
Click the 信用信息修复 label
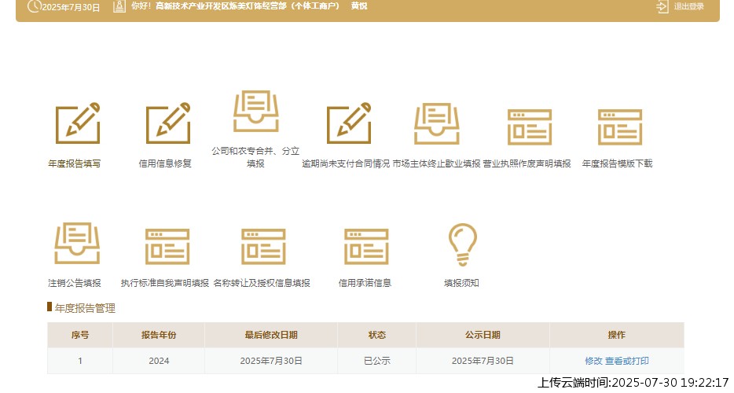click(165, 163)
